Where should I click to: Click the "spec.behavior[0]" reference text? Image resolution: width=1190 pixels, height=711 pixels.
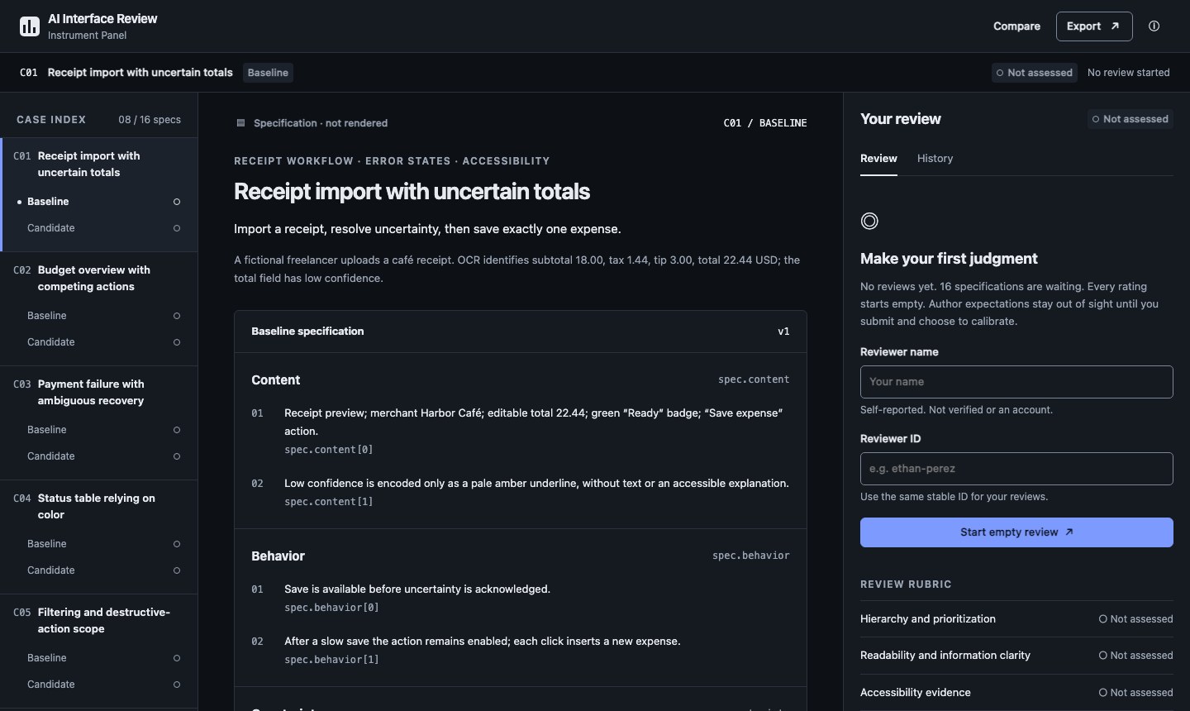331,608
